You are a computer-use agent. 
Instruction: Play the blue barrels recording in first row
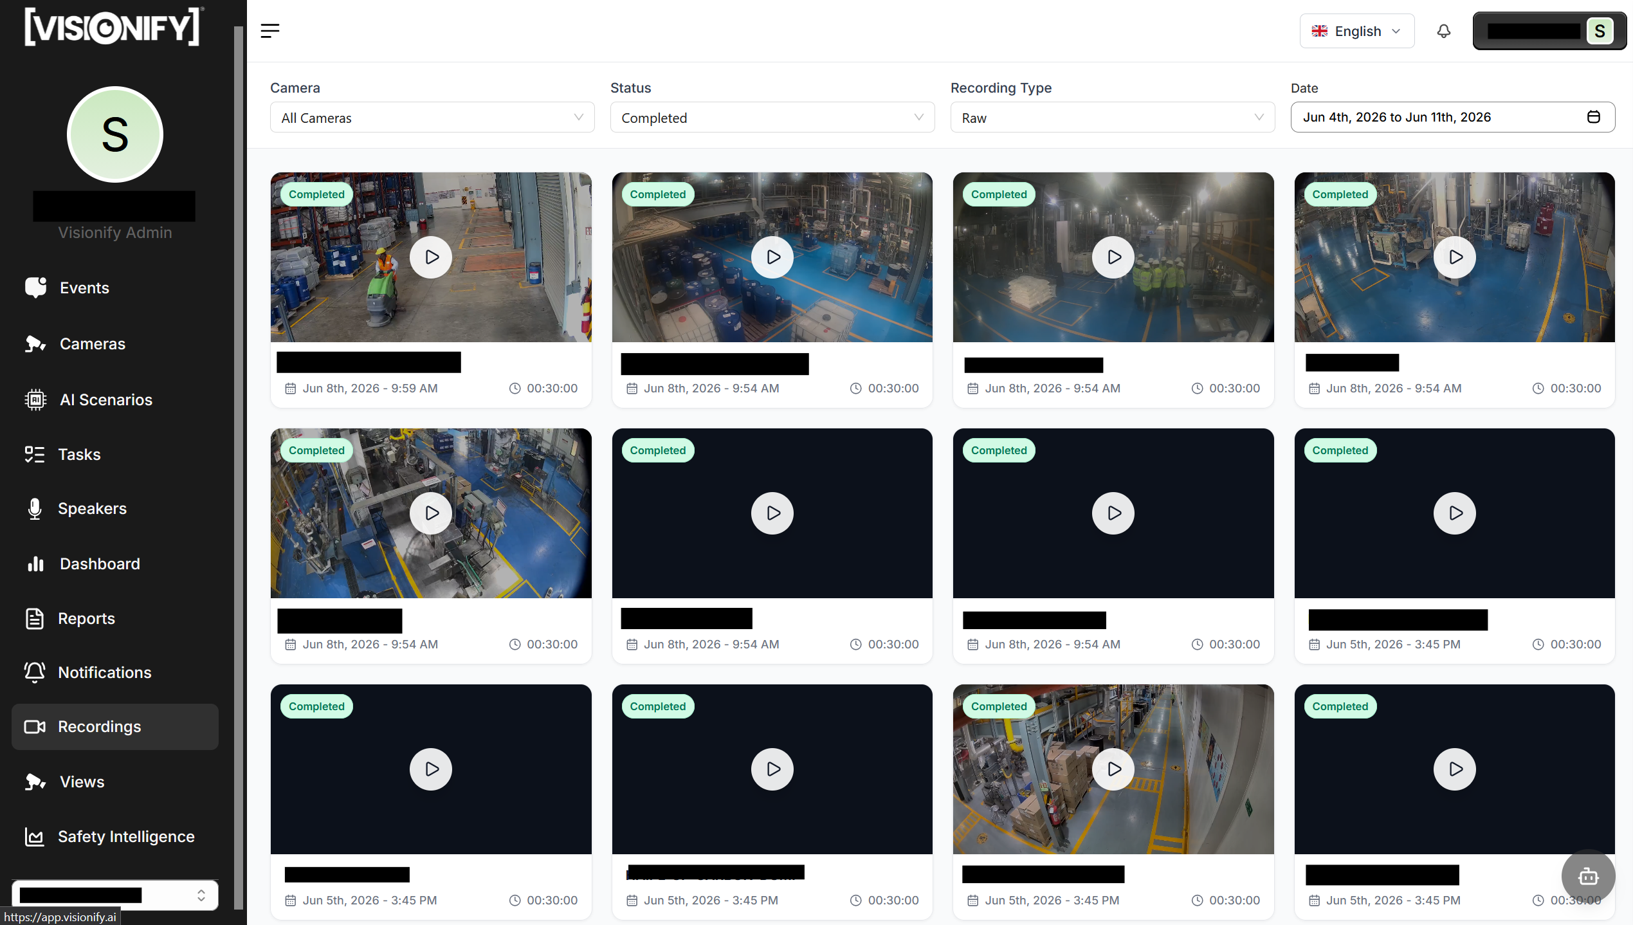point(772,257)
